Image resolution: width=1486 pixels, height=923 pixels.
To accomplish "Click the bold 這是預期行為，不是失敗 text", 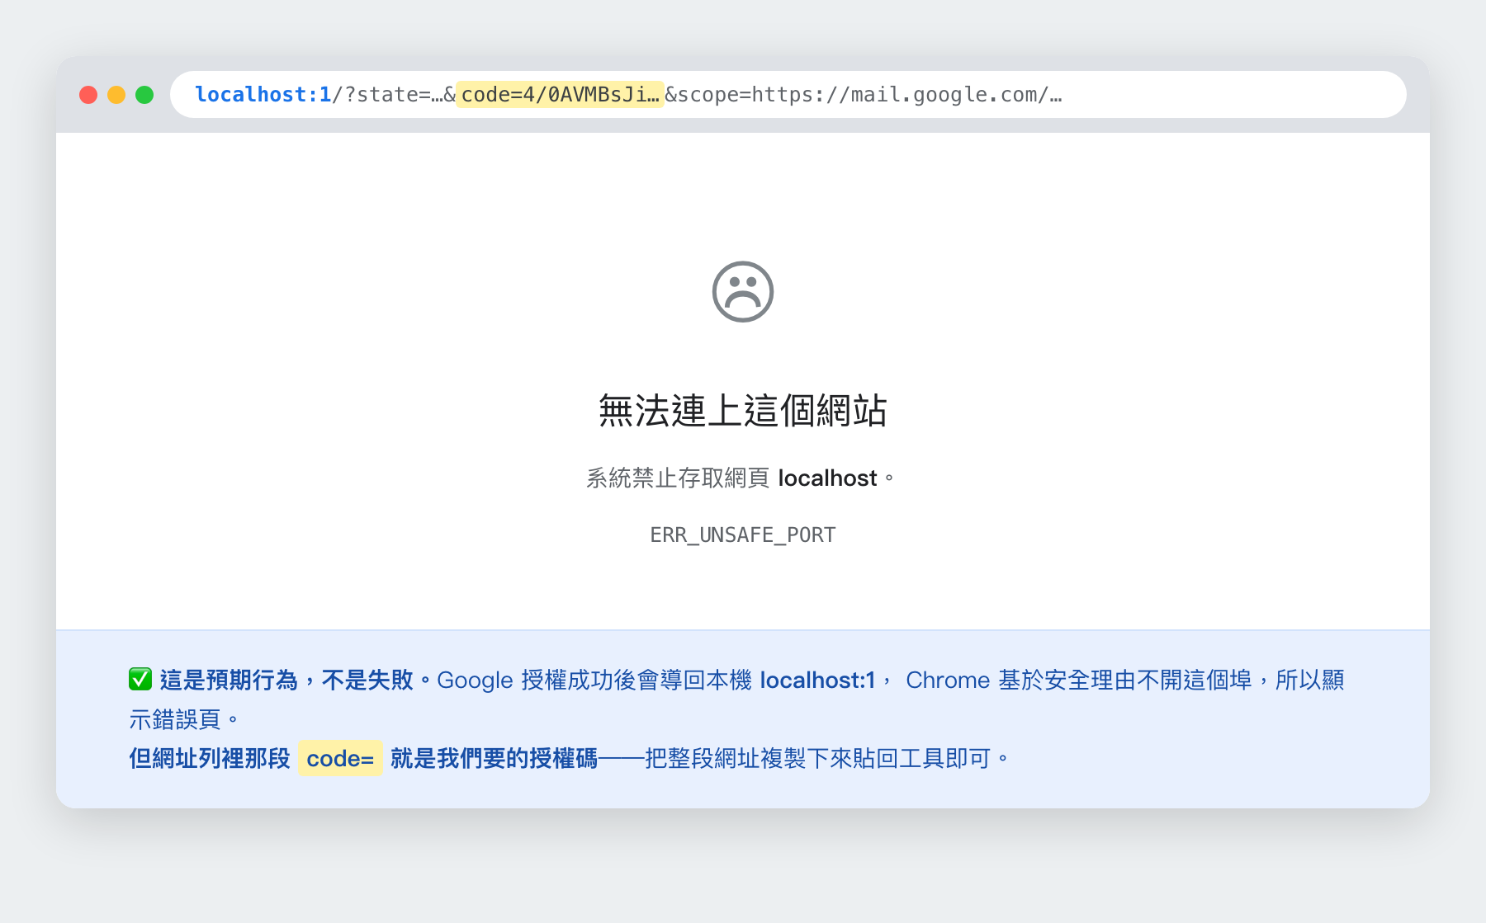I will pos(286,680).
